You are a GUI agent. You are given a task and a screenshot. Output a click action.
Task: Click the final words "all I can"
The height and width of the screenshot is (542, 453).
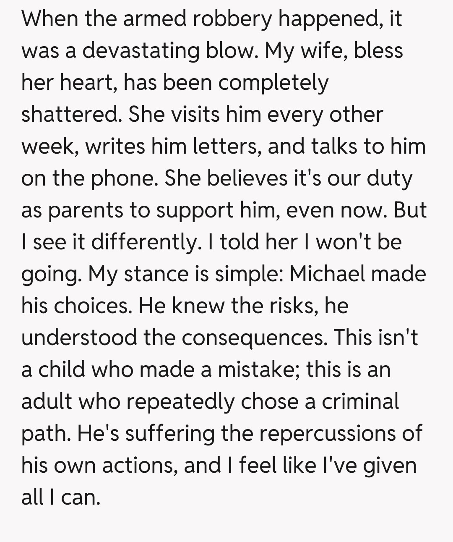[60, 497]
